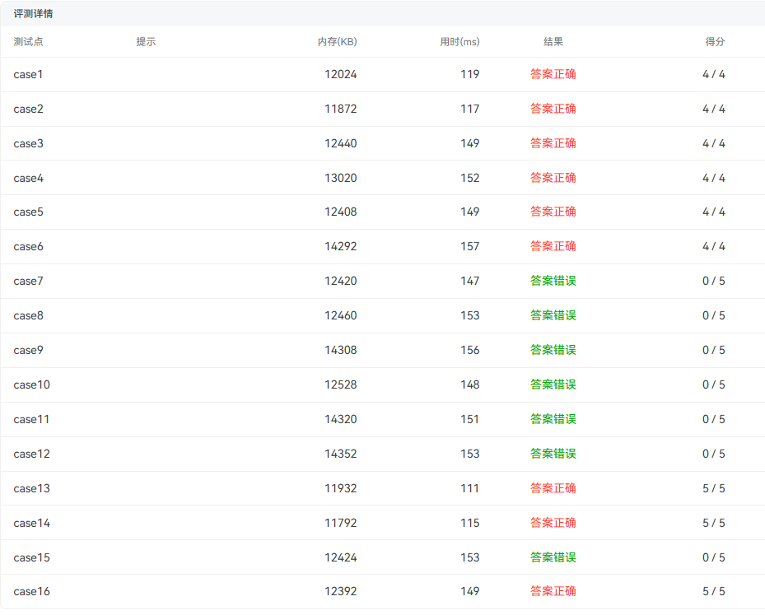Click case14's 5 / 5 score
The width and height of the screenshot is (765, 615).
(x=714, y=523)
